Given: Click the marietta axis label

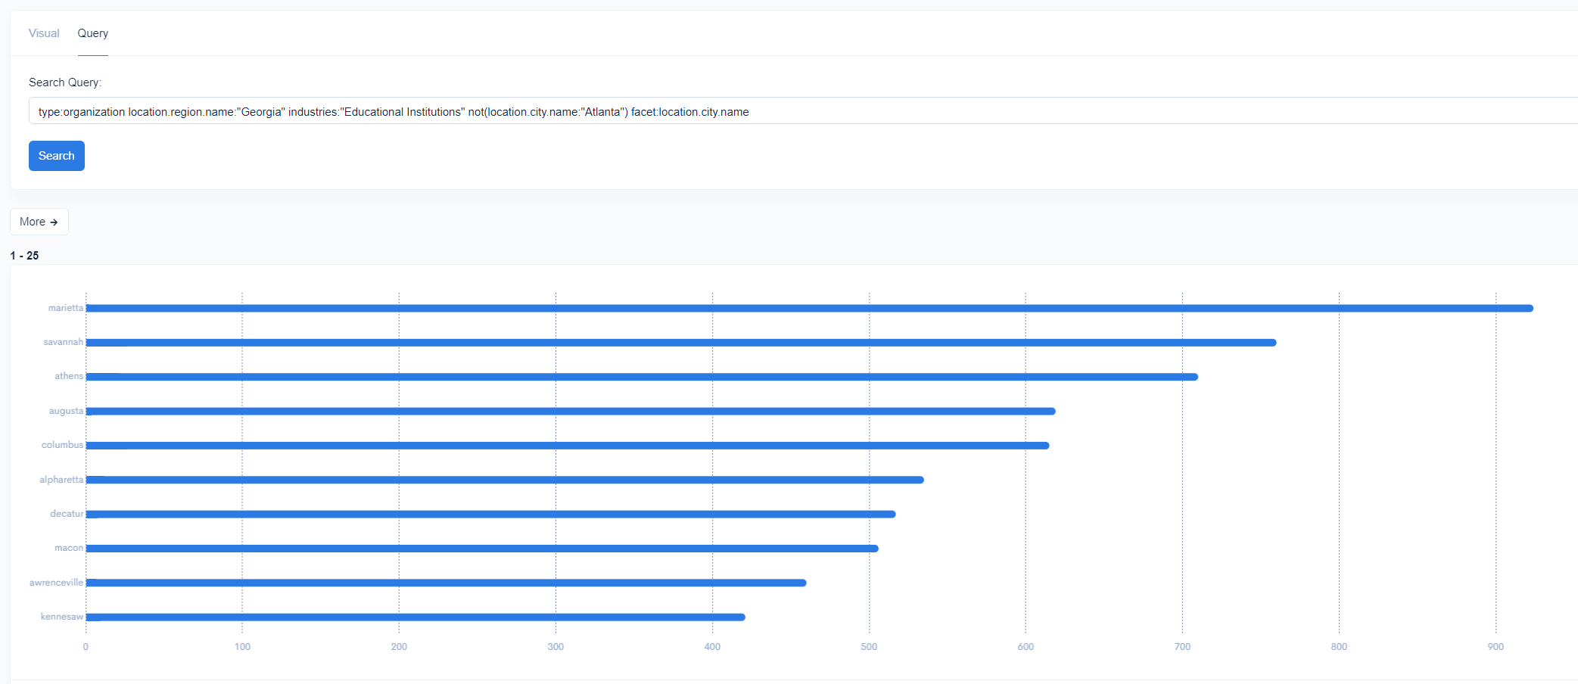Looking at the screenshot, I should (x=66, y=308).
